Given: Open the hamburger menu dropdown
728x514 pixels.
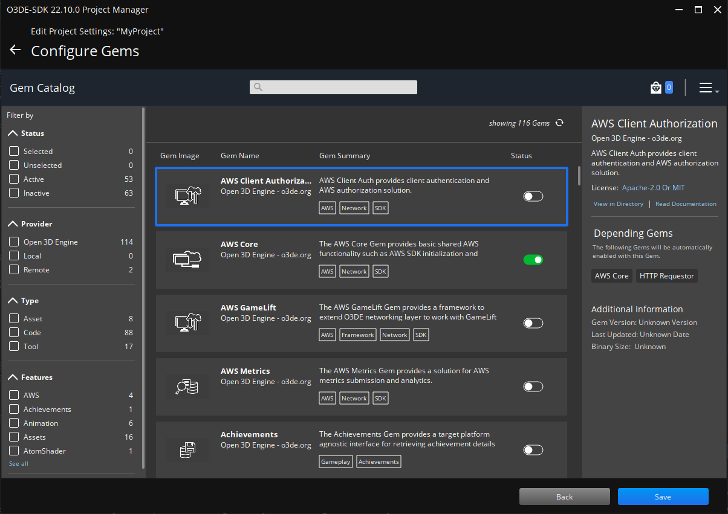Looking at the screenshot, I should click(708, 88).
